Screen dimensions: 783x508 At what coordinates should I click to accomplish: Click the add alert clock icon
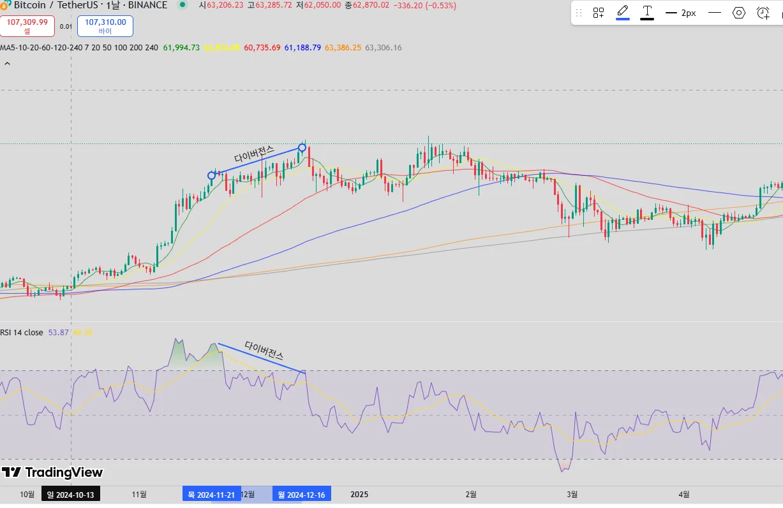763,13
